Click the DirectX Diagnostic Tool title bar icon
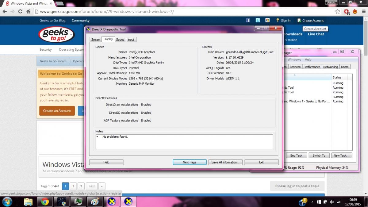Viewport: 368px width, 207px height. click(x=88, y=29)
